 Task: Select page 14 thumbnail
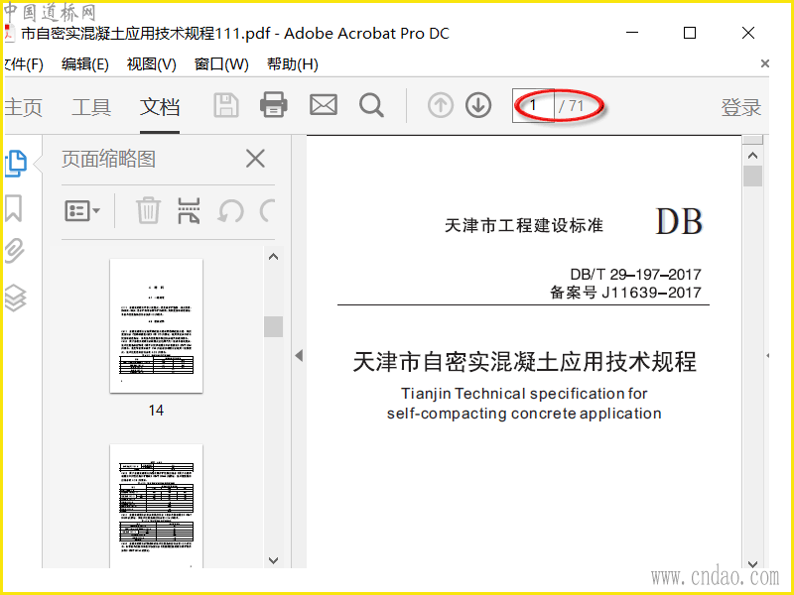click(156, 326)
